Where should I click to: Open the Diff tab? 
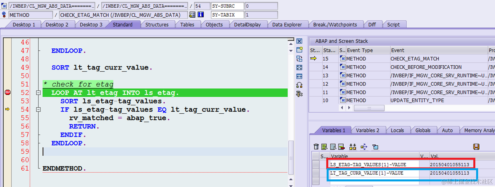pyautogui.click(x=372, y=24)
